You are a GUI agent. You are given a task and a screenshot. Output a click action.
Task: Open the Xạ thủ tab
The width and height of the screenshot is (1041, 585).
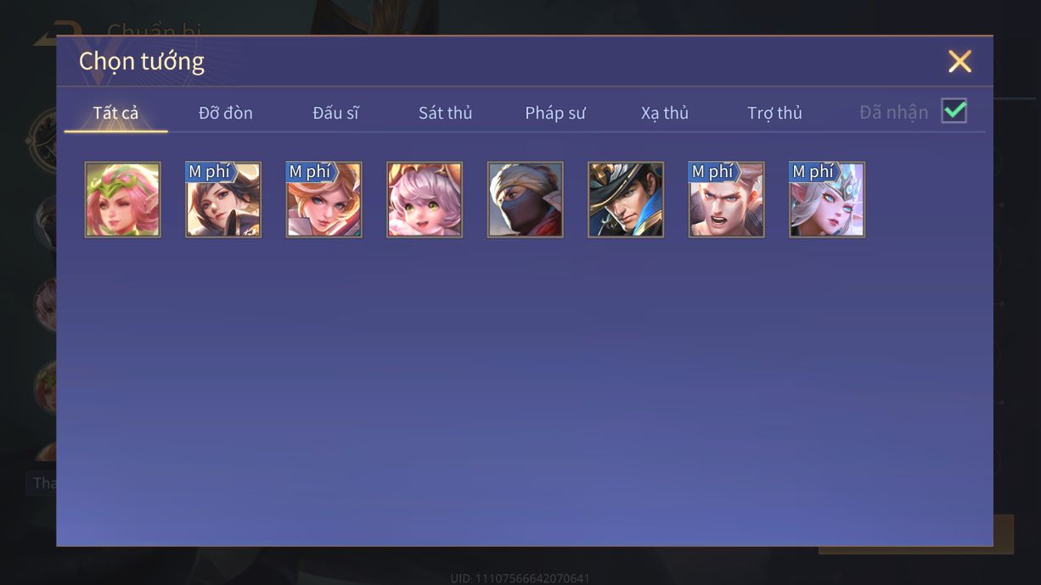665,113
